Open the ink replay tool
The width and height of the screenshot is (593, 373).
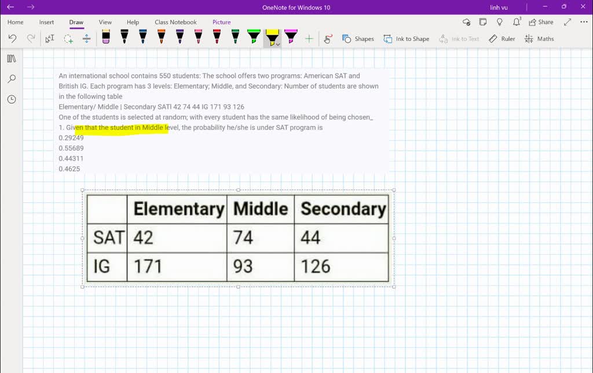(x=328, y=38)
